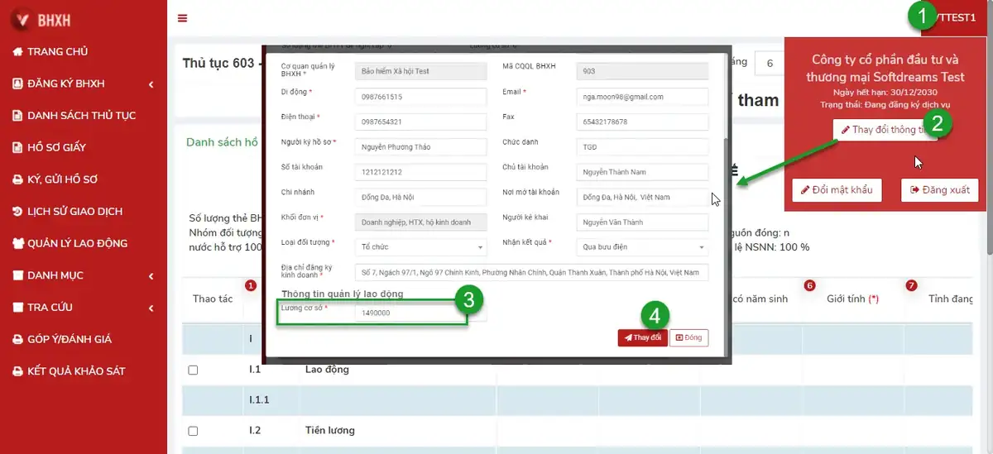Click company name Softdreams Test text
The width and height of the screenshot is (993, 454).
885,68
